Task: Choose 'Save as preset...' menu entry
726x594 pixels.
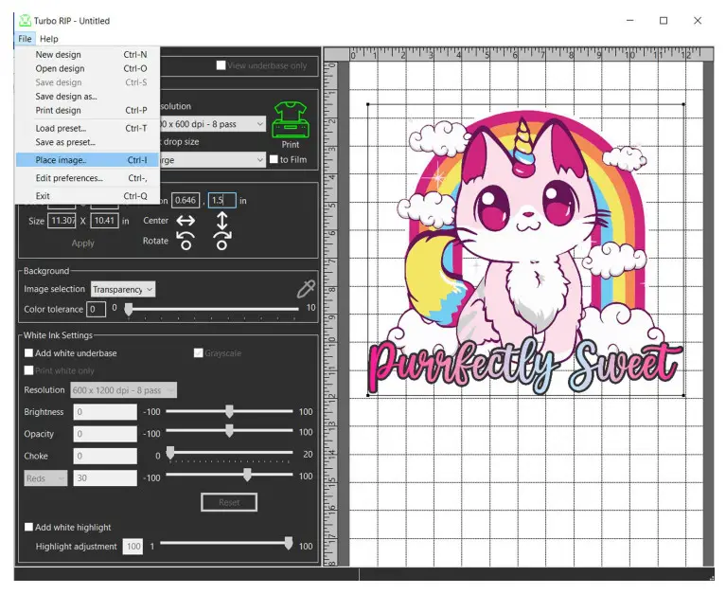Action: pos(88,142)
